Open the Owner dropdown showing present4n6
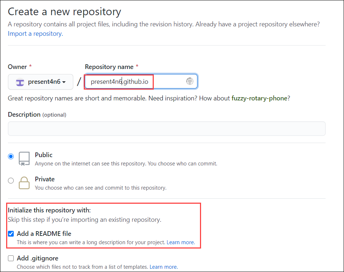 point(40,82)
